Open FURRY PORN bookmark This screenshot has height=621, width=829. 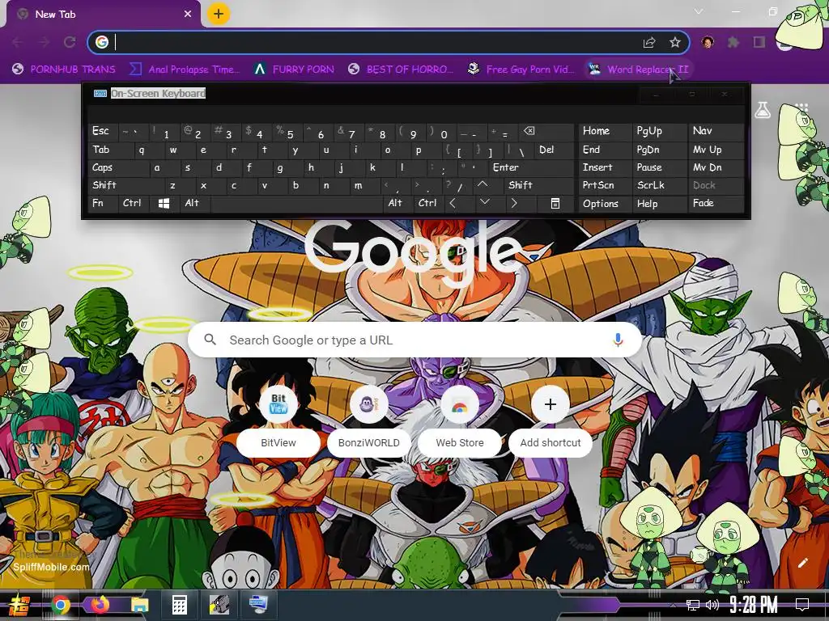pos(294,70)
